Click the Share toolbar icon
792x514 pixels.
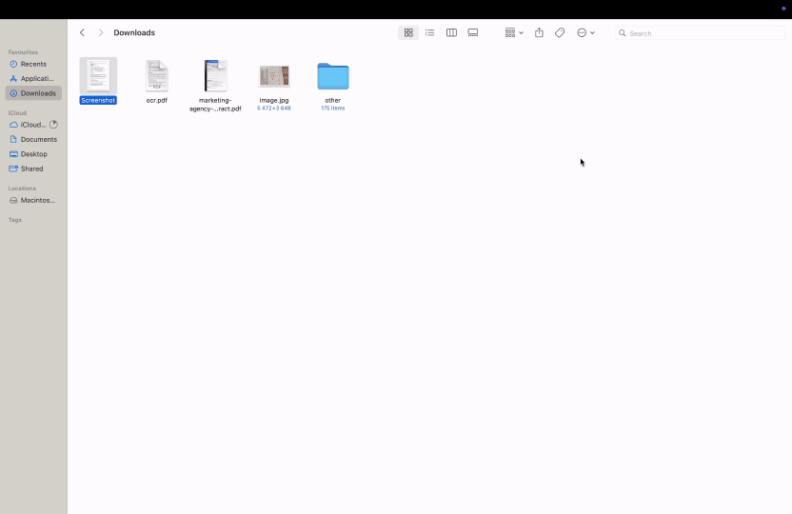(x=539, y=32)
